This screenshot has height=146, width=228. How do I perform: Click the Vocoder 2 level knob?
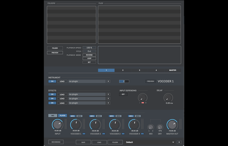point(95,124)
